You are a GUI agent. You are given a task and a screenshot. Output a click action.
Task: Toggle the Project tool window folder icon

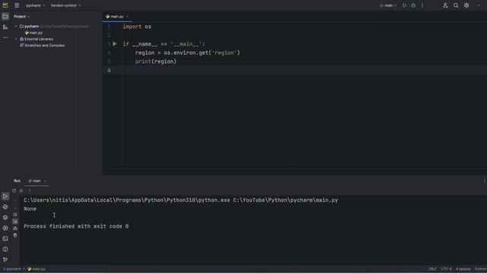(5, 17)
